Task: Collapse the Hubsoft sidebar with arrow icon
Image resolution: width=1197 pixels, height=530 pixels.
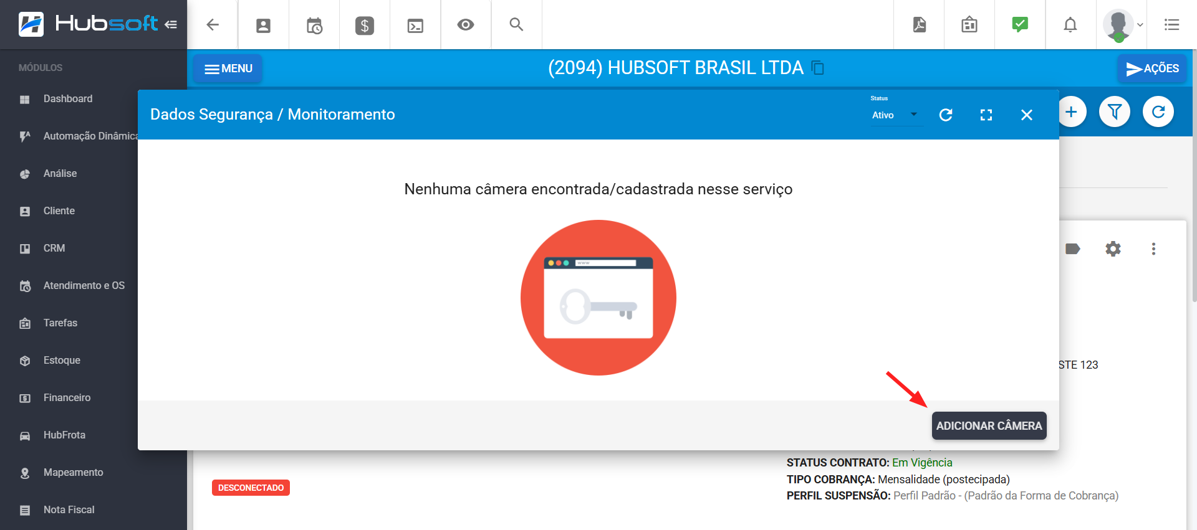Action: (x=171, y=24)
